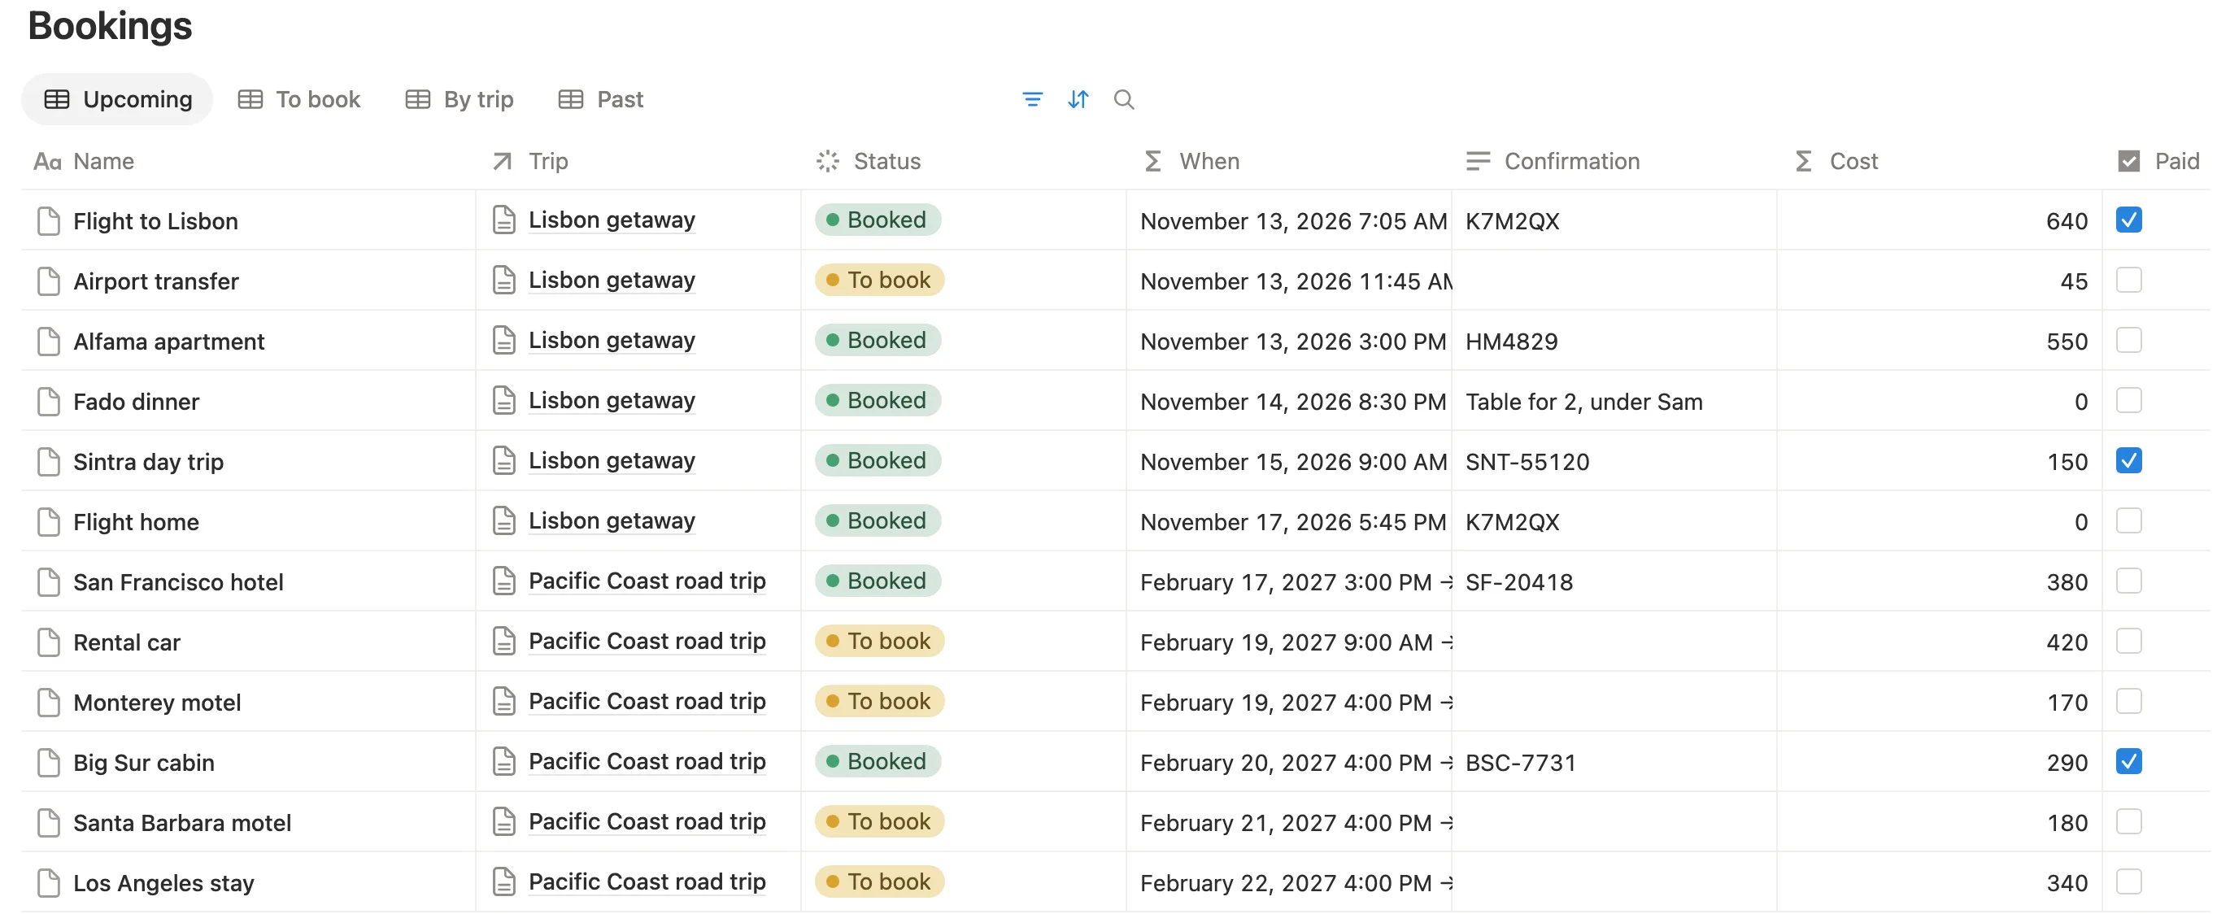2217x914 pixels.
Task: Click the page icon beside Rental car
Action: click(x=49, y=643)
